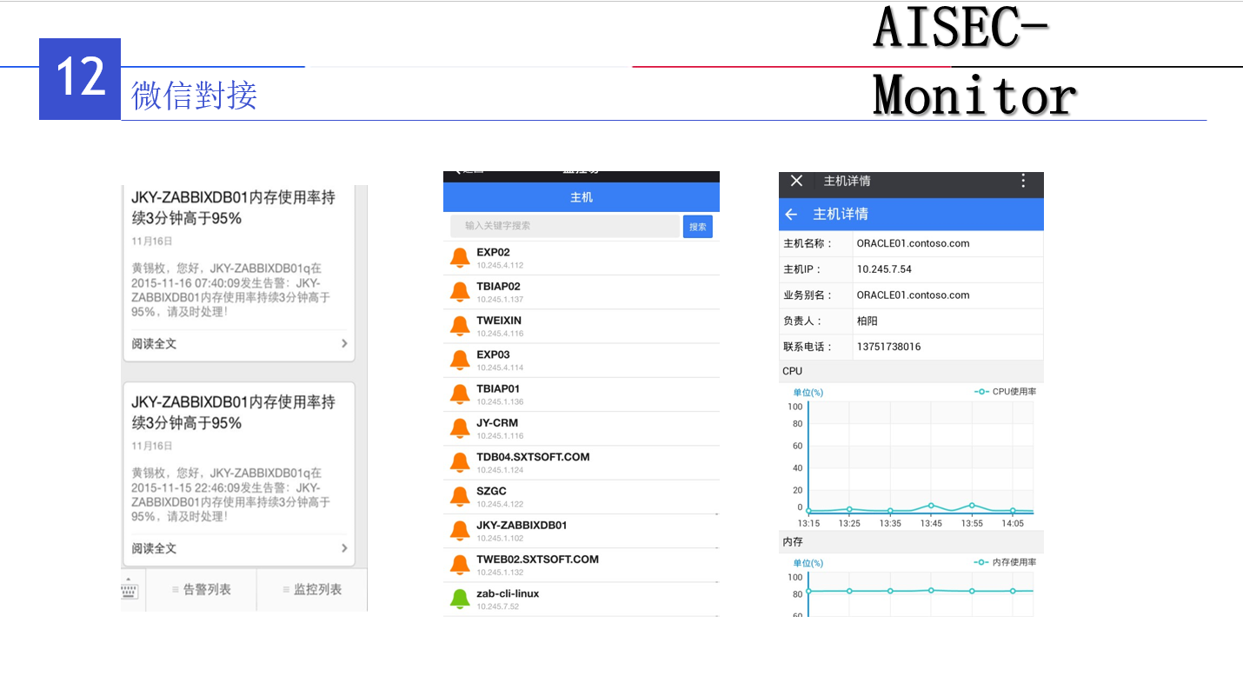Viewport: 1243px width, 689px height.
Task: Click phone number 13751738016
Action: 888,347
